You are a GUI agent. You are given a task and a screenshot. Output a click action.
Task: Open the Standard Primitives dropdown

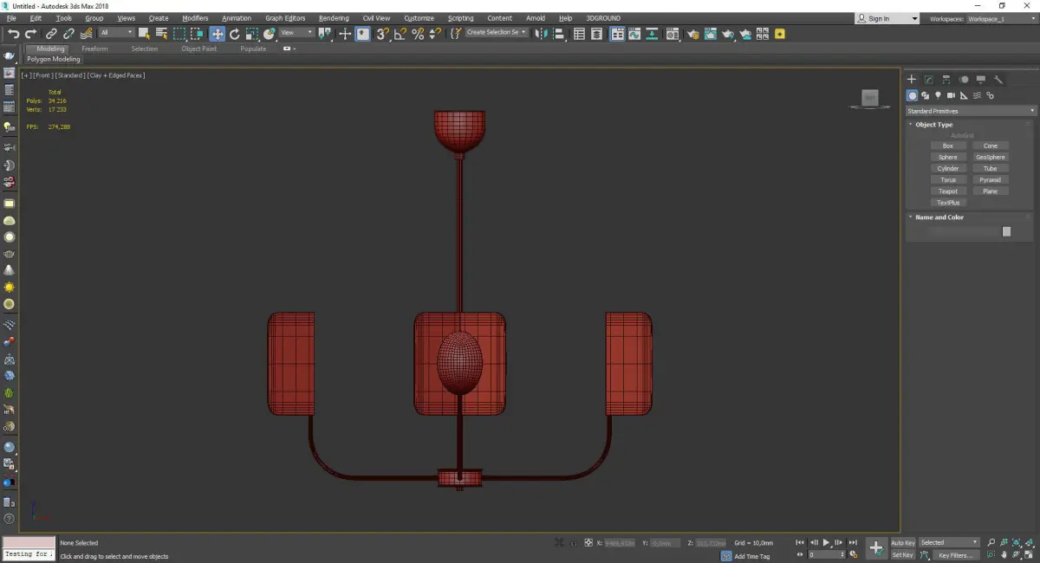point(971,111)
